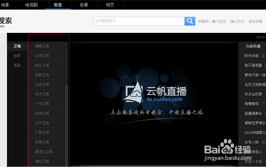Open hot program 时代问答
Viewport: 266px width, 167px height.
(251, 56)
